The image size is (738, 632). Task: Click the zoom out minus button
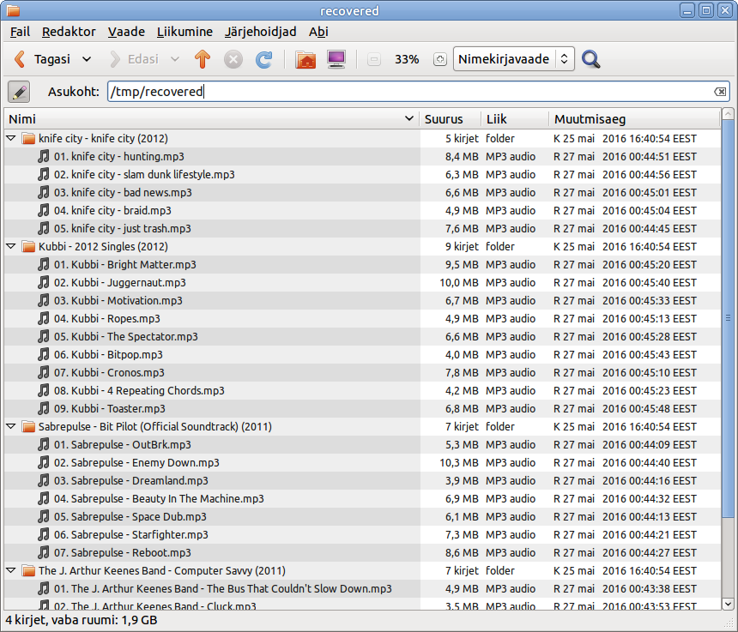coord(374,59)
